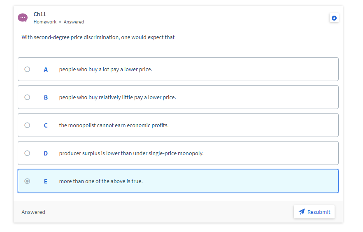Pick the radio button for option D
The width and height of the screenshot is (363, 232).
[27, 153]
